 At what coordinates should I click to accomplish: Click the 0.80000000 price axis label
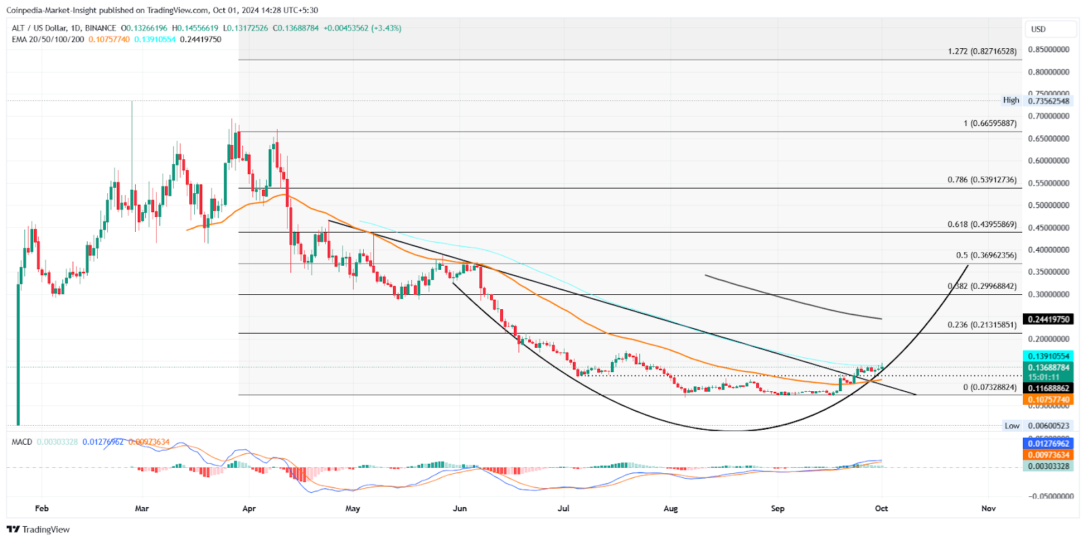[x=1049, y=72]
